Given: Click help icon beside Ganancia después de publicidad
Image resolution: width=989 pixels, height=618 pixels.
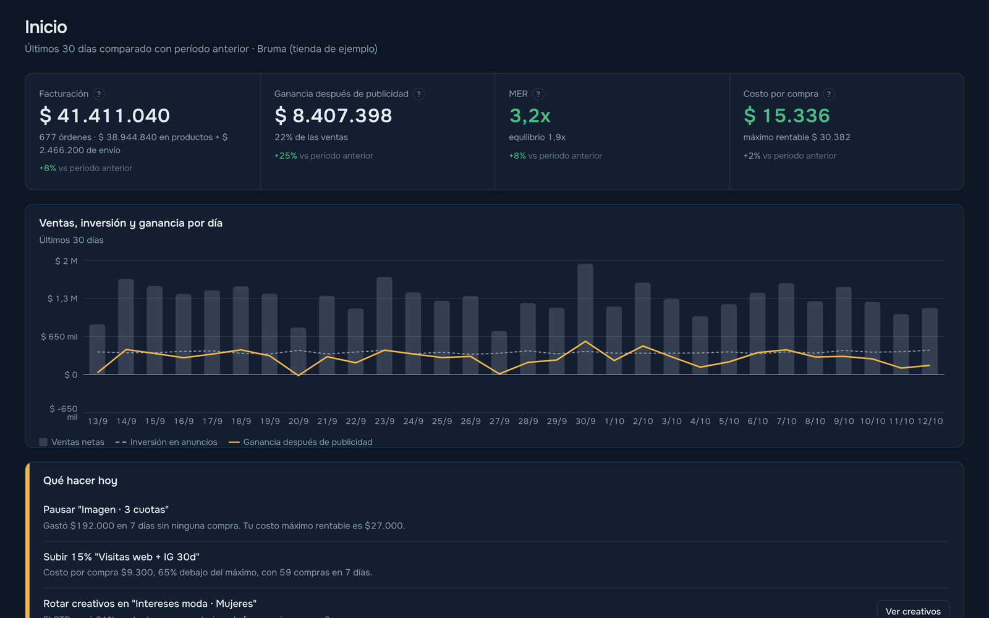Looking at the screenshot, I should pos(419,94).
